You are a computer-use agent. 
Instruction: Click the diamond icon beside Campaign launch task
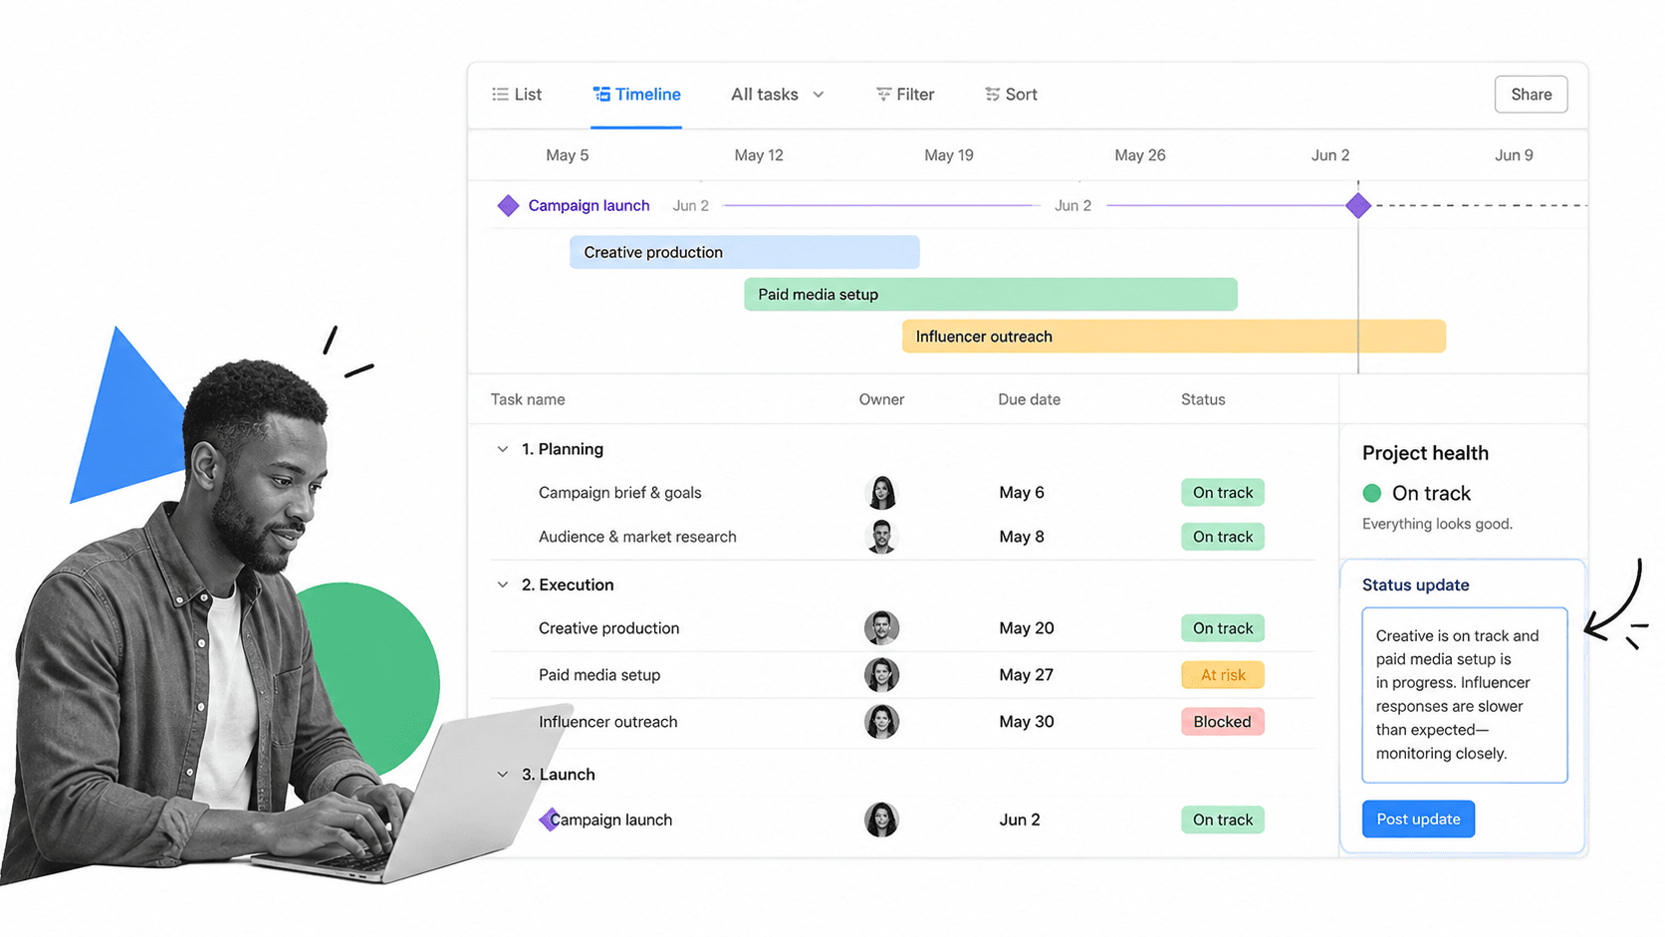[x=549, y=820]
